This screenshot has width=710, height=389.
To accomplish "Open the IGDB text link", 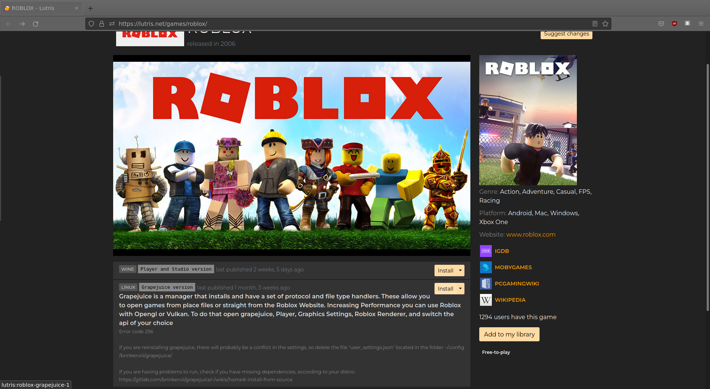I will coord(502,251).
